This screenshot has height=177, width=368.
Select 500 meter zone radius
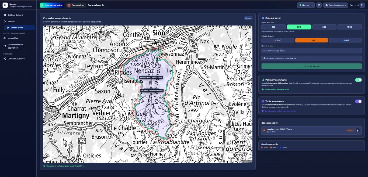[x=324, y=27]
